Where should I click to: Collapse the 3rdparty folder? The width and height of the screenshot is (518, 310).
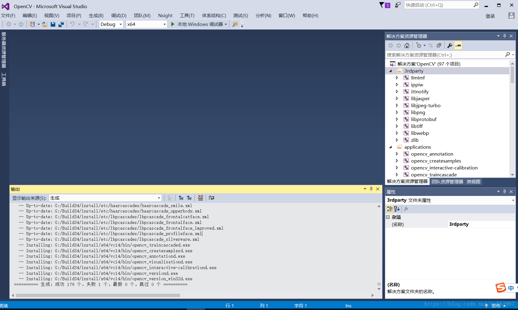click(391, 71)
